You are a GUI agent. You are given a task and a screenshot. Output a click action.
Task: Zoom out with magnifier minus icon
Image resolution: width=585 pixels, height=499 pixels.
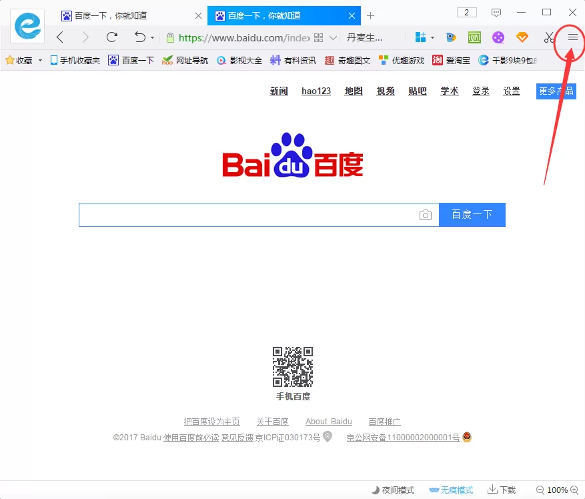540,490
